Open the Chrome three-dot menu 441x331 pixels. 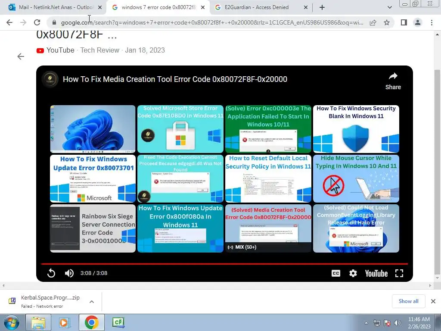[x=432, y=22]
